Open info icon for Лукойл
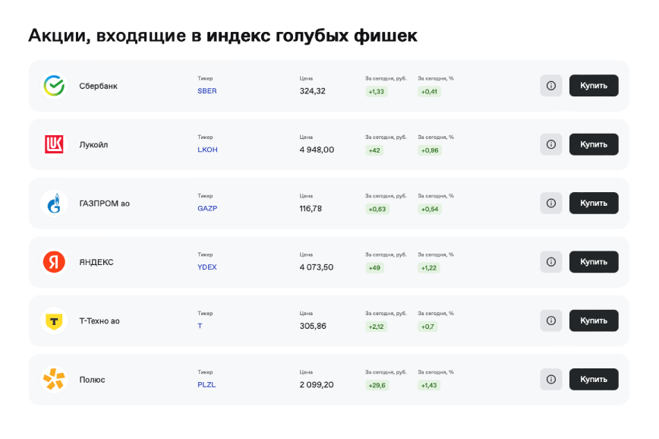 (x=551, y=144)
